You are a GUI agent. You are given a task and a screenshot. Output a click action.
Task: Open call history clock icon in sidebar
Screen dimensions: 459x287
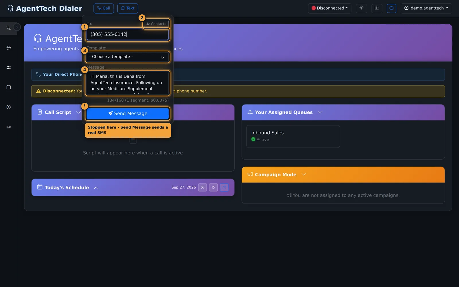click(x=9, y=107)
